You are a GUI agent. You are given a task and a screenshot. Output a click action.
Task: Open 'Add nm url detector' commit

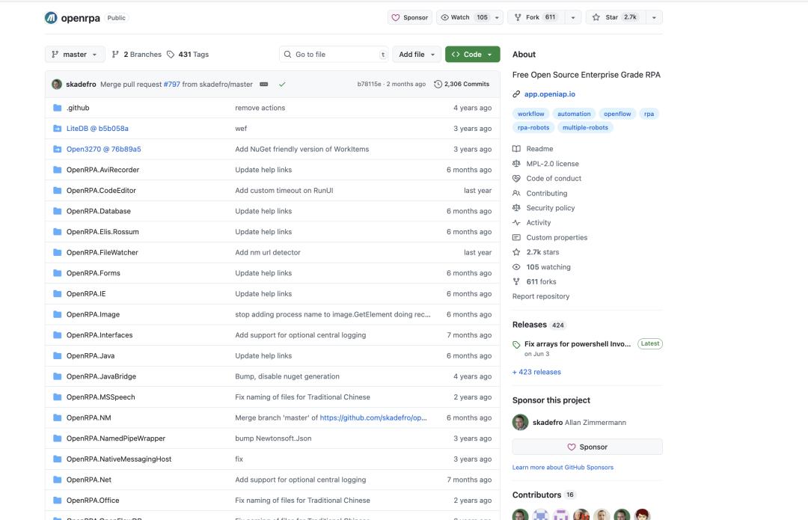click(267, 252)
